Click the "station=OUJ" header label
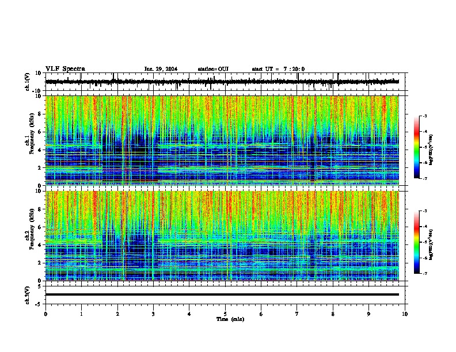The height and width of the screenshot is (352, 456). tap(213, 69)
